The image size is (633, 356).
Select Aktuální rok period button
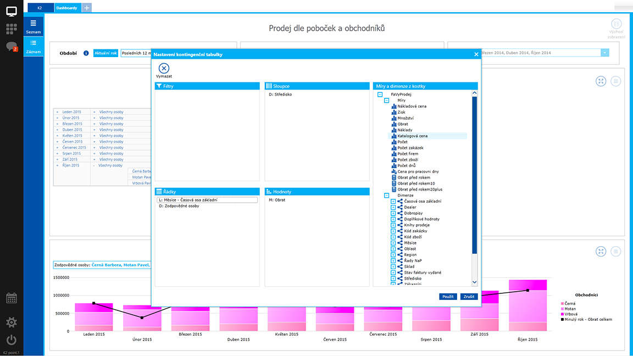click(105, 53)
